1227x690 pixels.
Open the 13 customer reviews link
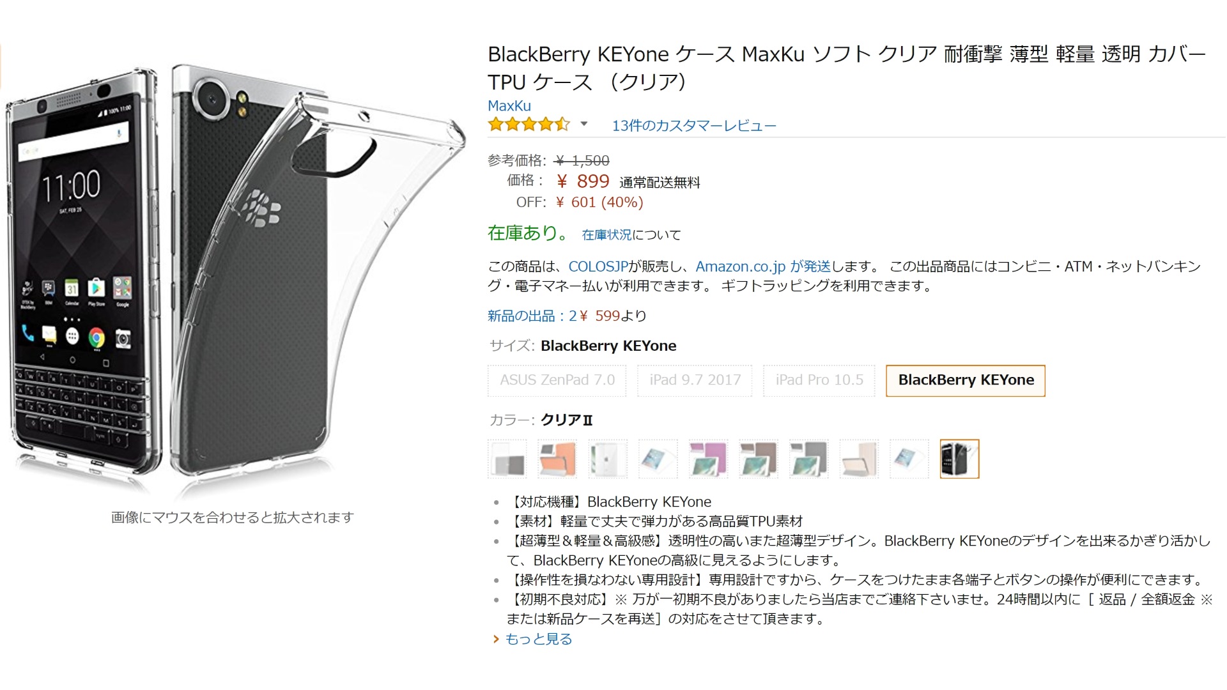click(694, 126)
